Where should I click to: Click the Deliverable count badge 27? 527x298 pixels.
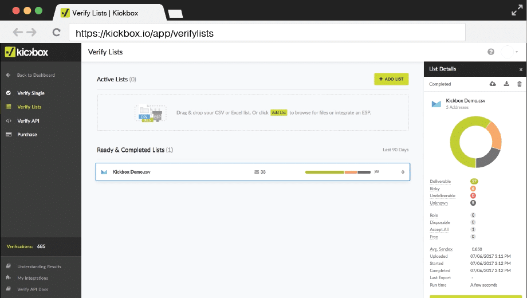pyautogui.click(x=474, y=181)
